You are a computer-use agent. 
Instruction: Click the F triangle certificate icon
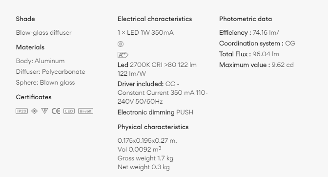point(44,111)
